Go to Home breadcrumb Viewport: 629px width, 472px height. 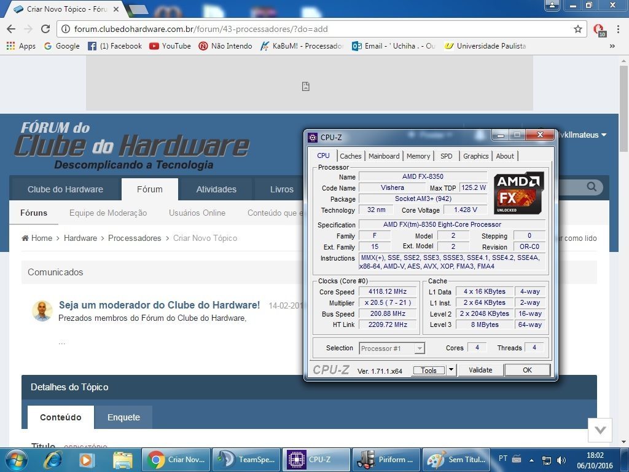37,238
